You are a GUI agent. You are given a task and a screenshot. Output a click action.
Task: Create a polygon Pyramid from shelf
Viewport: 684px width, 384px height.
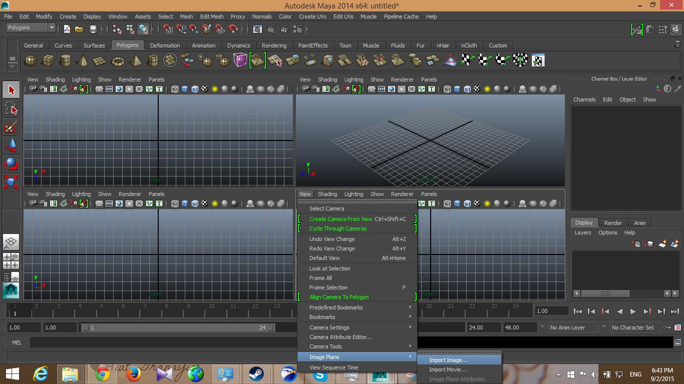(135, 60)
